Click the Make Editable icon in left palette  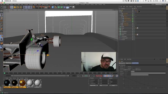[x=2, y=11]
